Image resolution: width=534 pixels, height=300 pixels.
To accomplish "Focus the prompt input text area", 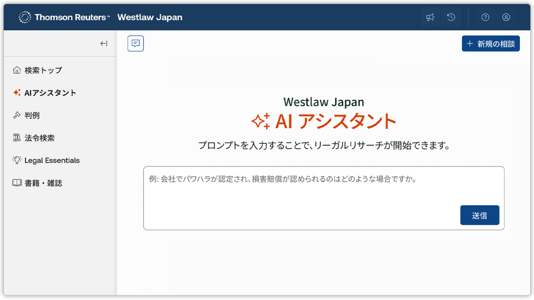I will [324, 198].
